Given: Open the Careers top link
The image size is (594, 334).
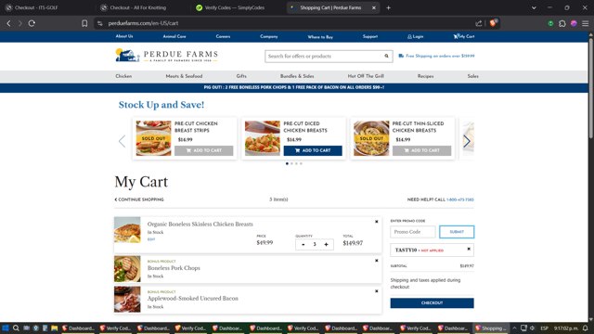Looking at the screenshot, I should [x=223, y=36].
